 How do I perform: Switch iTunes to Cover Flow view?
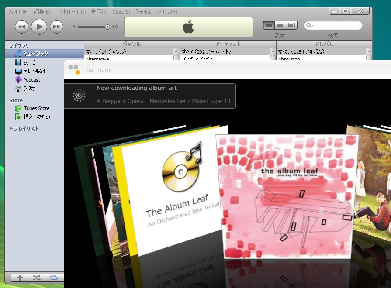291,25
